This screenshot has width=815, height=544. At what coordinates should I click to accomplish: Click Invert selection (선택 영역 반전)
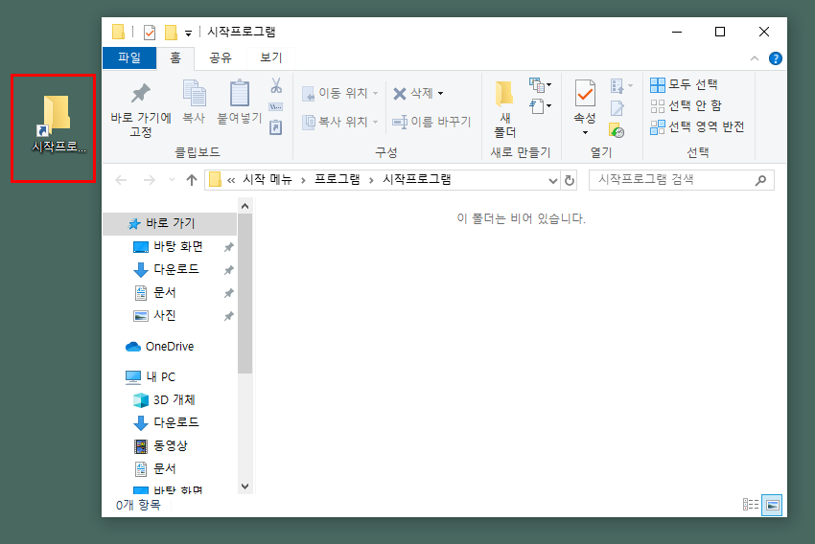coord(697,126)
